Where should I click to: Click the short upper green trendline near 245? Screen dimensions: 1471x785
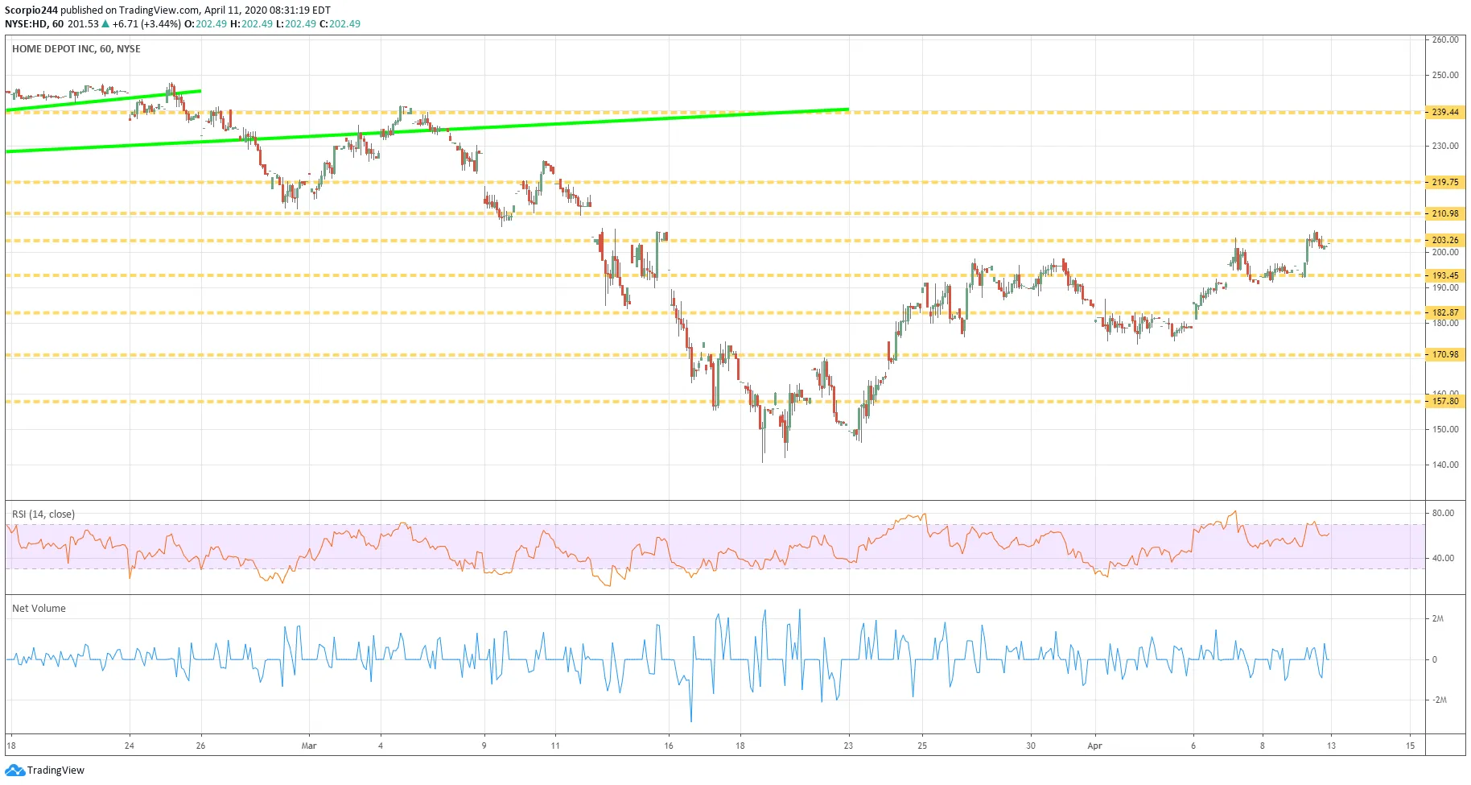click(x=103, y=100)
